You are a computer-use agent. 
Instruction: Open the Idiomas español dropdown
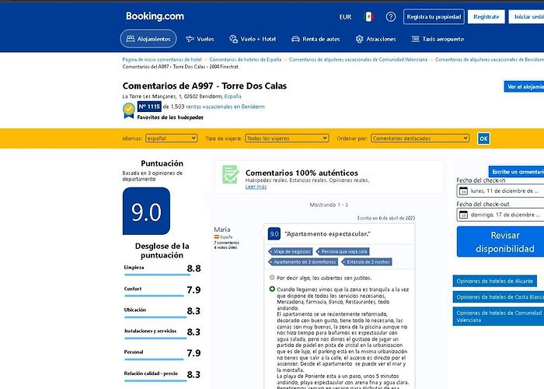click(172, 138)
